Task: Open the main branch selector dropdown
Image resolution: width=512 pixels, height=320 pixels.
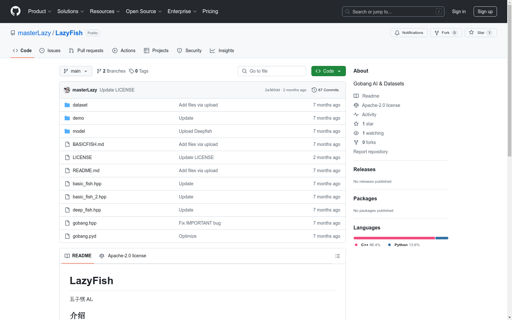Action: pos(76,71)
